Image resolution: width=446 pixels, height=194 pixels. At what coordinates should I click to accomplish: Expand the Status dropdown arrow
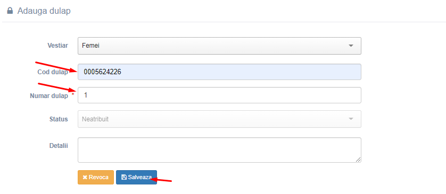pos(351,119)
